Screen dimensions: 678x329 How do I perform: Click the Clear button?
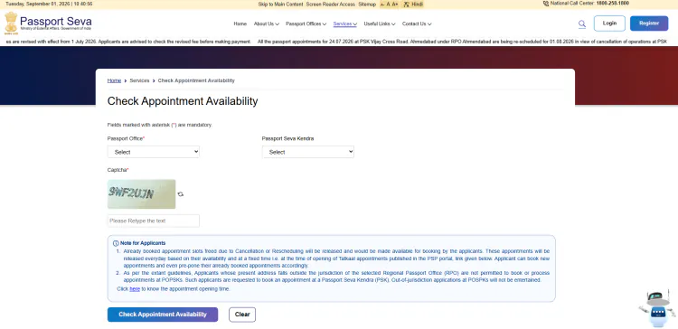click(242, 315)
